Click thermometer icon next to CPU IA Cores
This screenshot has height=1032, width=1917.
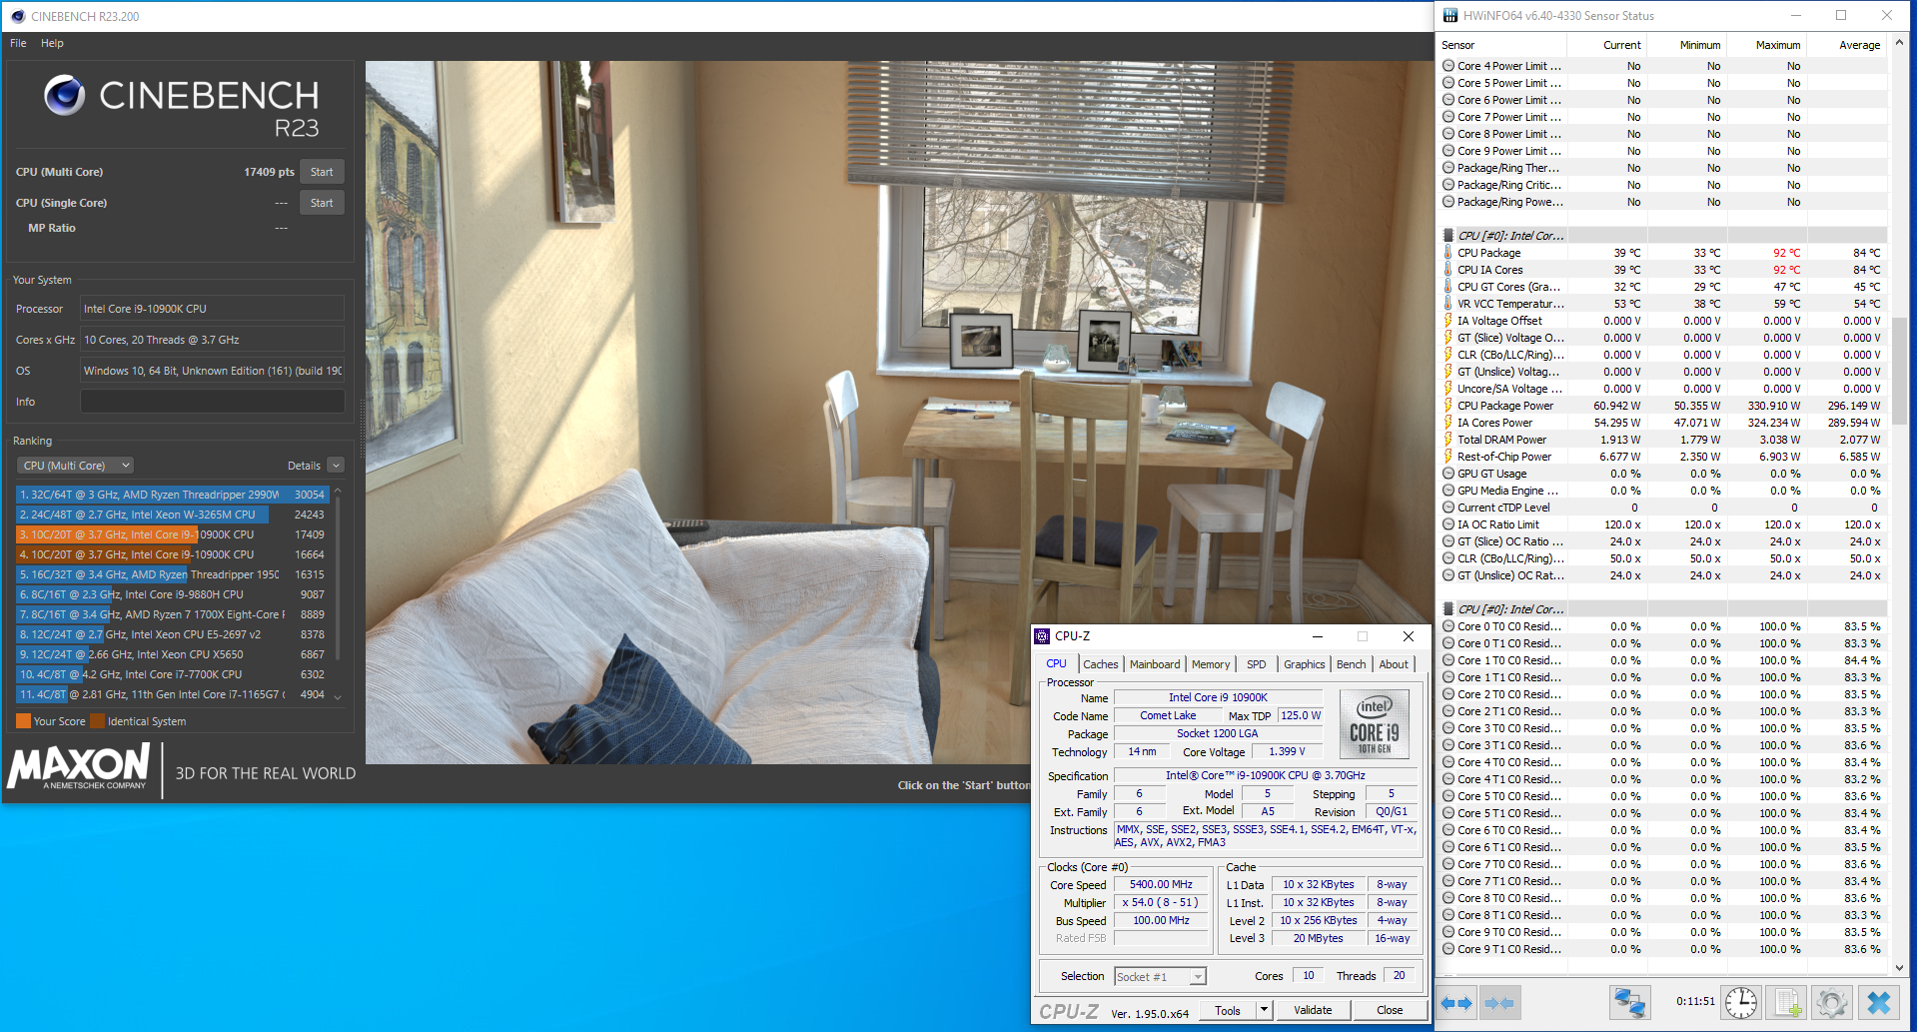(x=1447, y=270)
